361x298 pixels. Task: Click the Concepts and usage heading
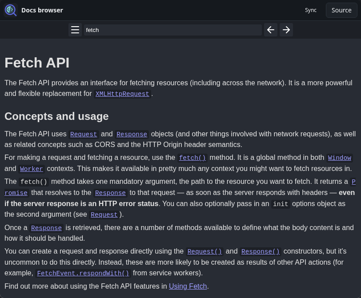click(x=56, y=116)
